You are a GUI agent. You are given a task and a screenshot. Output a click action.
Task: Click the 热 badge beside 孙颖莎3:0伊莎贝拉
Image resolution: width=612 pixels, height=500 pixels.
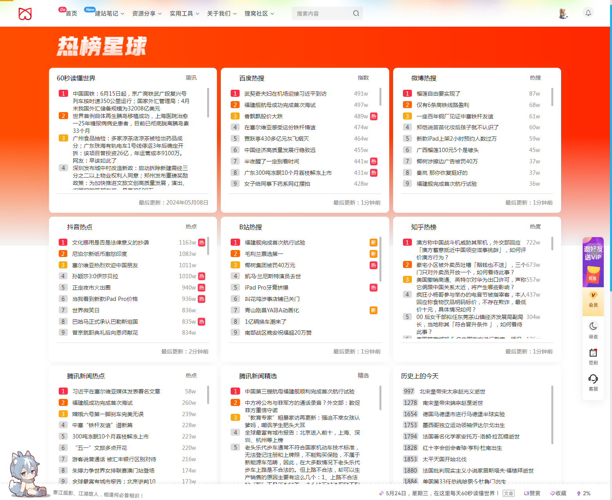click(201, 276)
